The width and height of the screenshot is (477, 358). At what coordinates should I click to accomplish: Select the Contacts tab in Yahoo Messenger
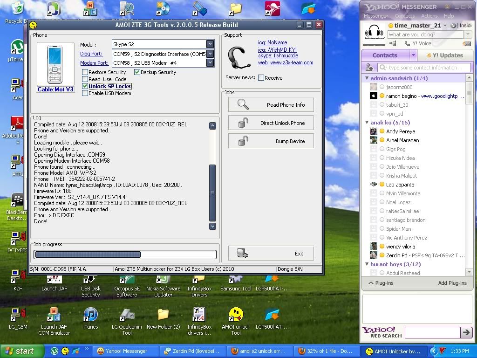[x=385, y=55]
